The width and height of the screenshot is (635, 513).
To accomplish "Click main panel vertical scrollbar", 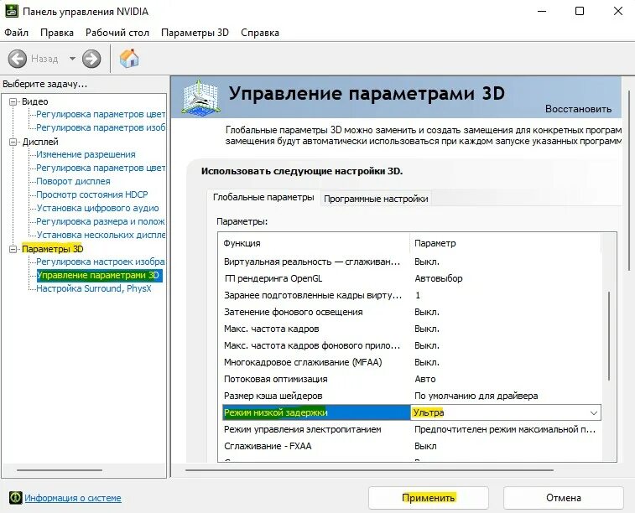I will coord(628,180).
